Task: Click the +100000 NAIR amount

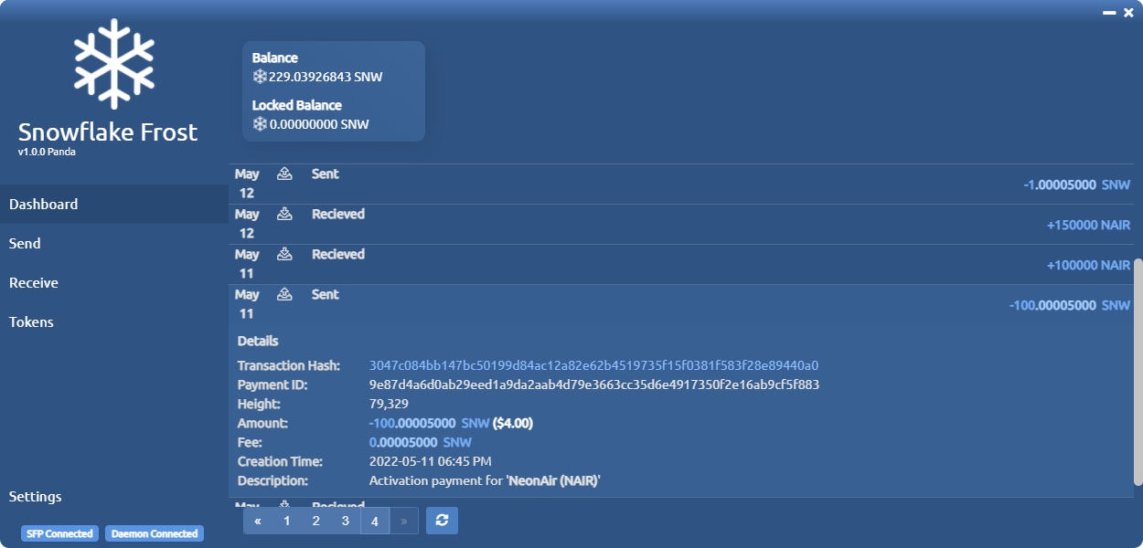Action: tap(1088, 265)
